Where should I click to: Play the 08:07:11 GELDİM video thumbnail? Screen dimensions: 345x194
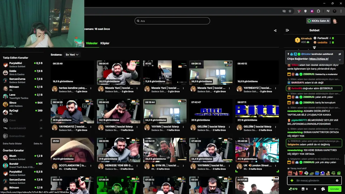(x=257, y=111)
